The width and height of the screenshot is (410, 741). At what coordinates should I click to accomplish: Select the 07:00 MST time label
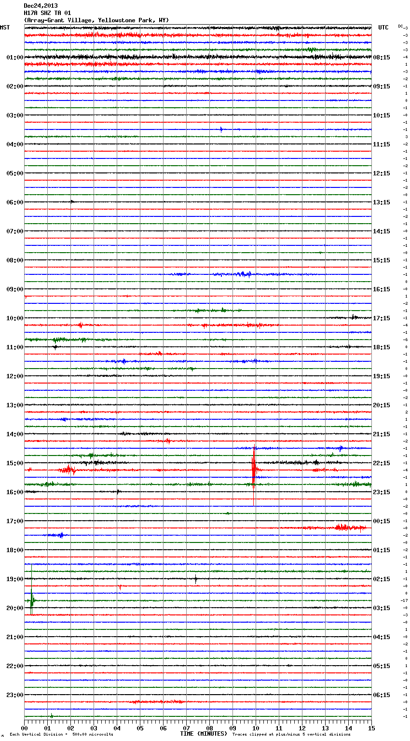tap(15, 231)
